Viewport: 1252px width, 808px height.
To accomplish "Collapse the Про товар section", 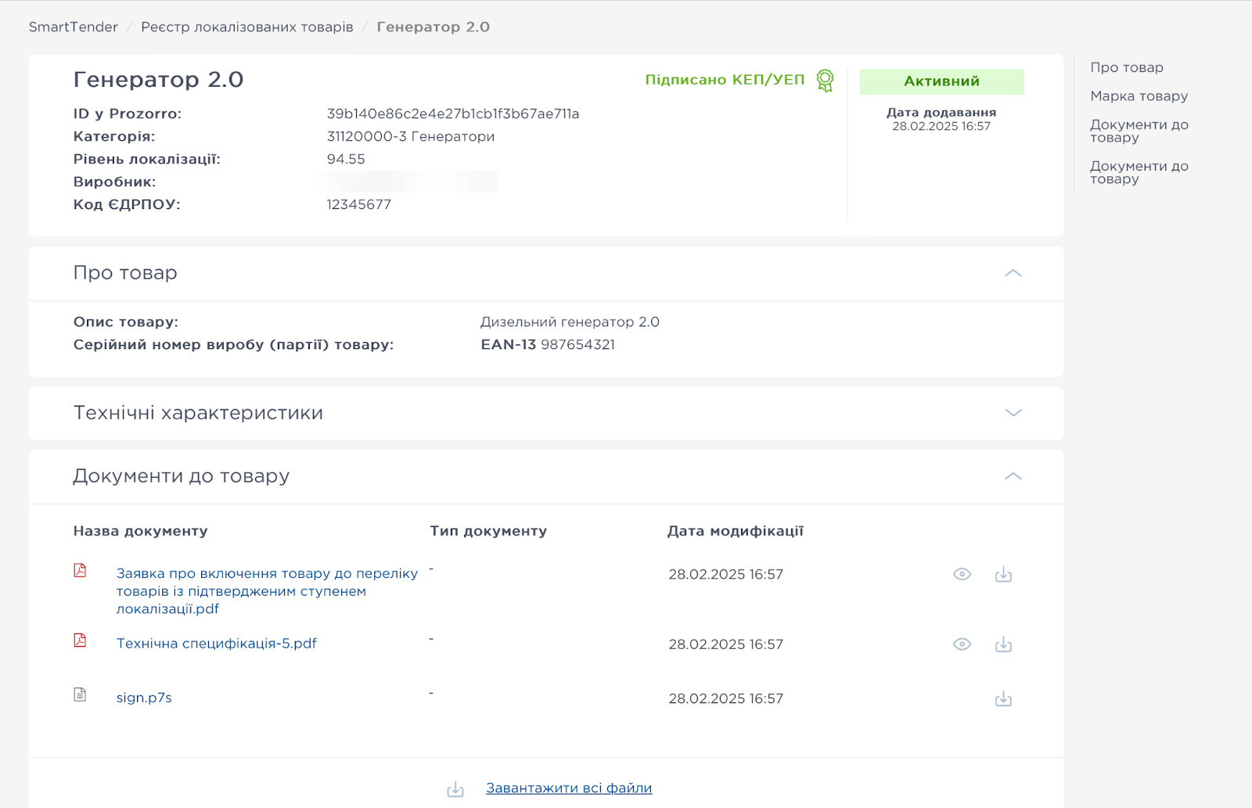I will 1013,273.
